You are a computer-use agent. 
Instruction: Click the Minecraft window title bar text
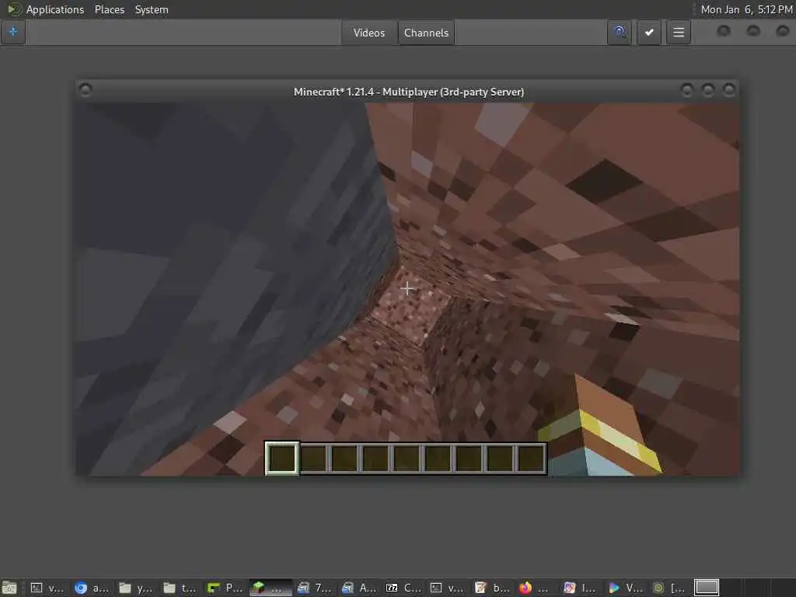click(x=409, y=92)
